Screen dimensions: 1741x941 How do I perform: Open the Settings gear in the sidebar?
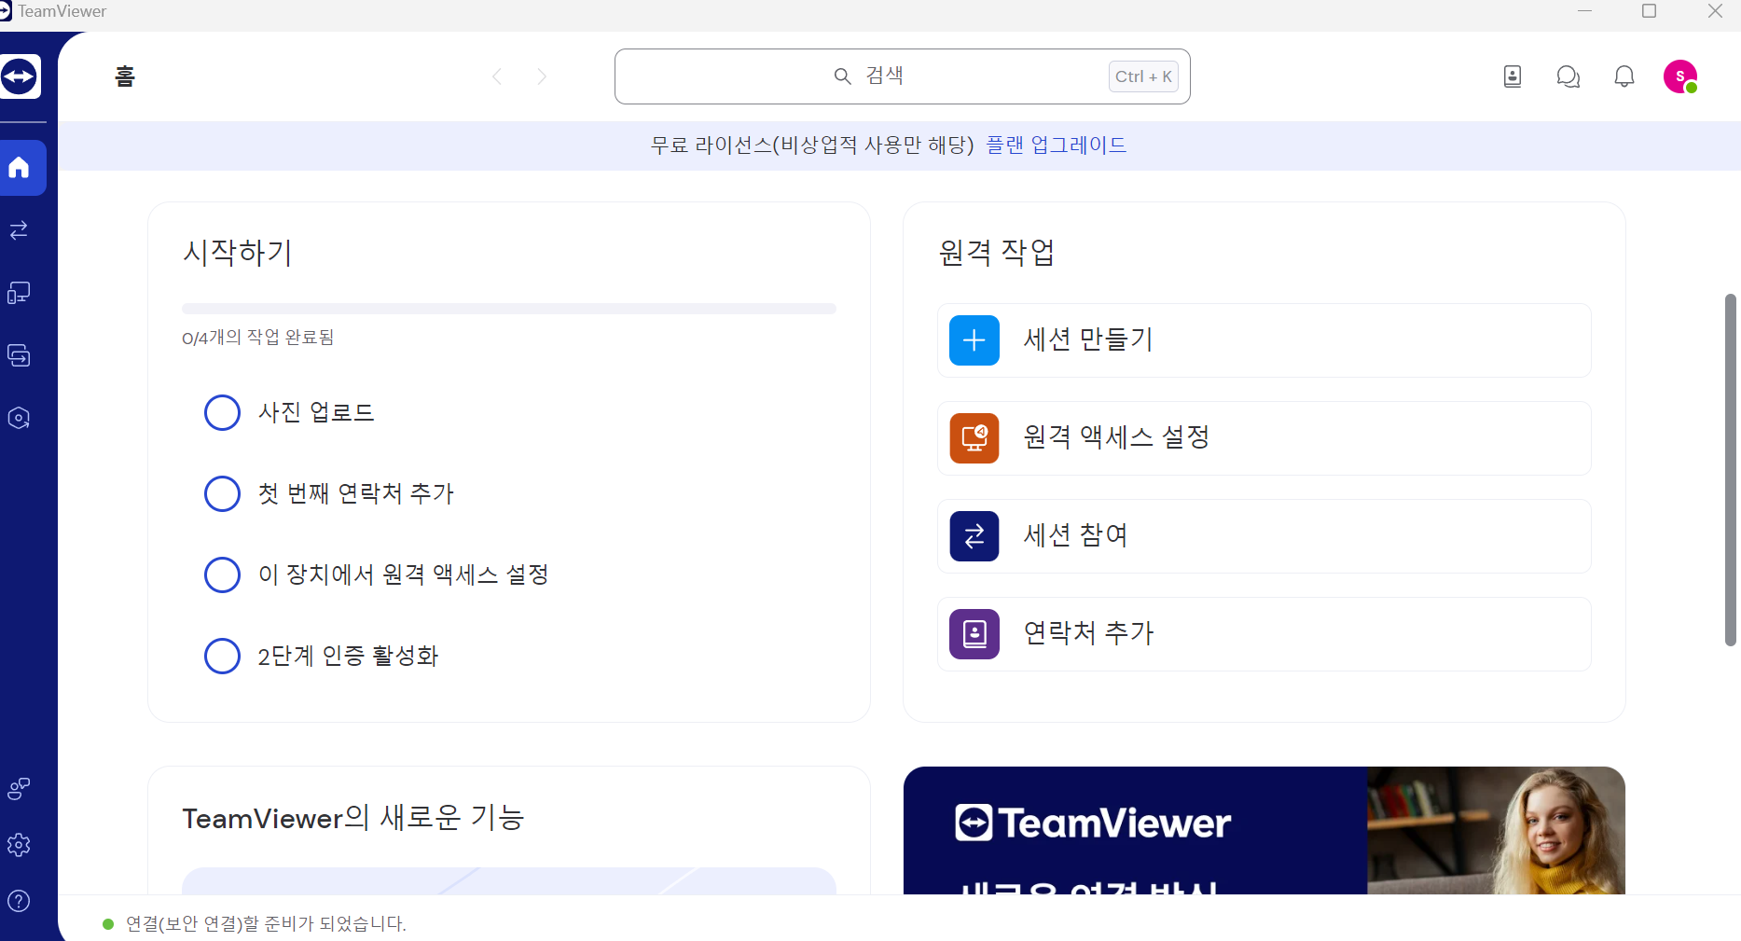pyautogui.click(x=19, y=845)
